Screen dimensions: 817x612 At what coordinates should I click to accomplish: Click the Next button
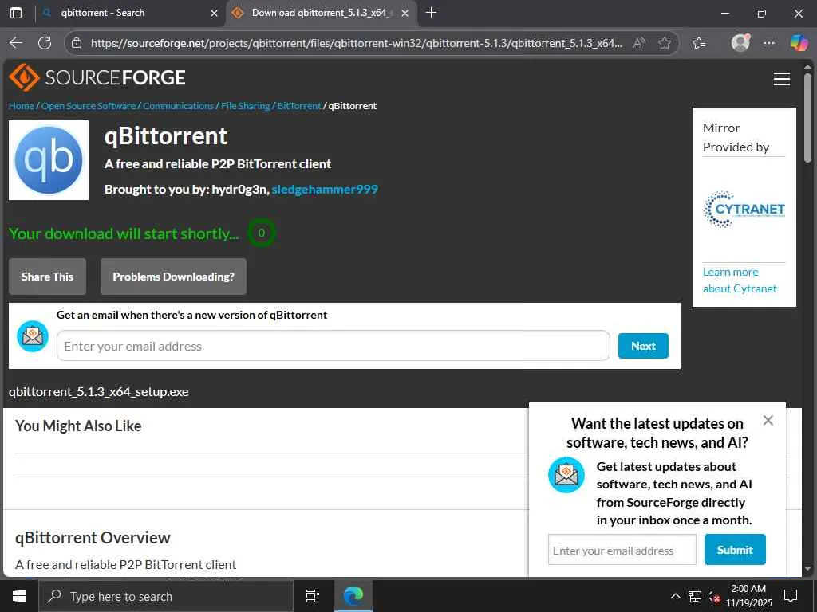pos(643,346)
